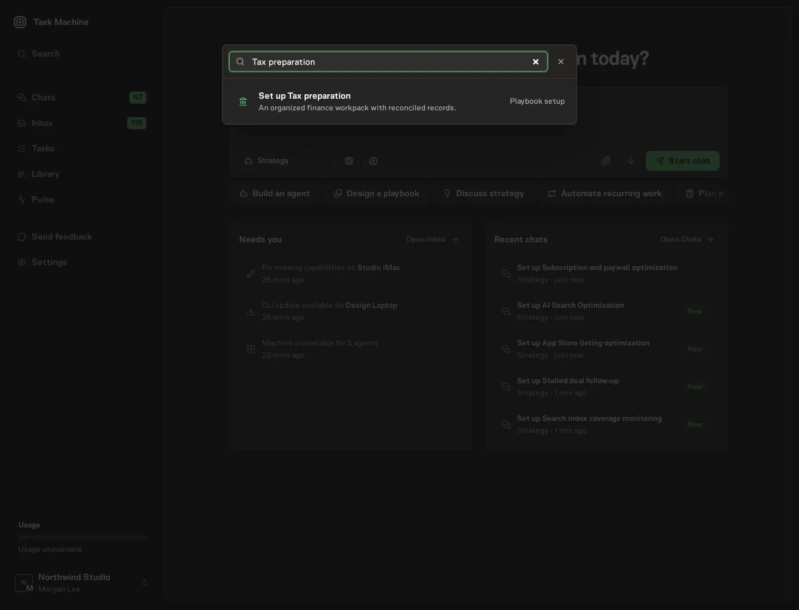Click the bank icon beside Tax preparation
The width and height of the screenshot is (799, 610).
tap(243, 101)
